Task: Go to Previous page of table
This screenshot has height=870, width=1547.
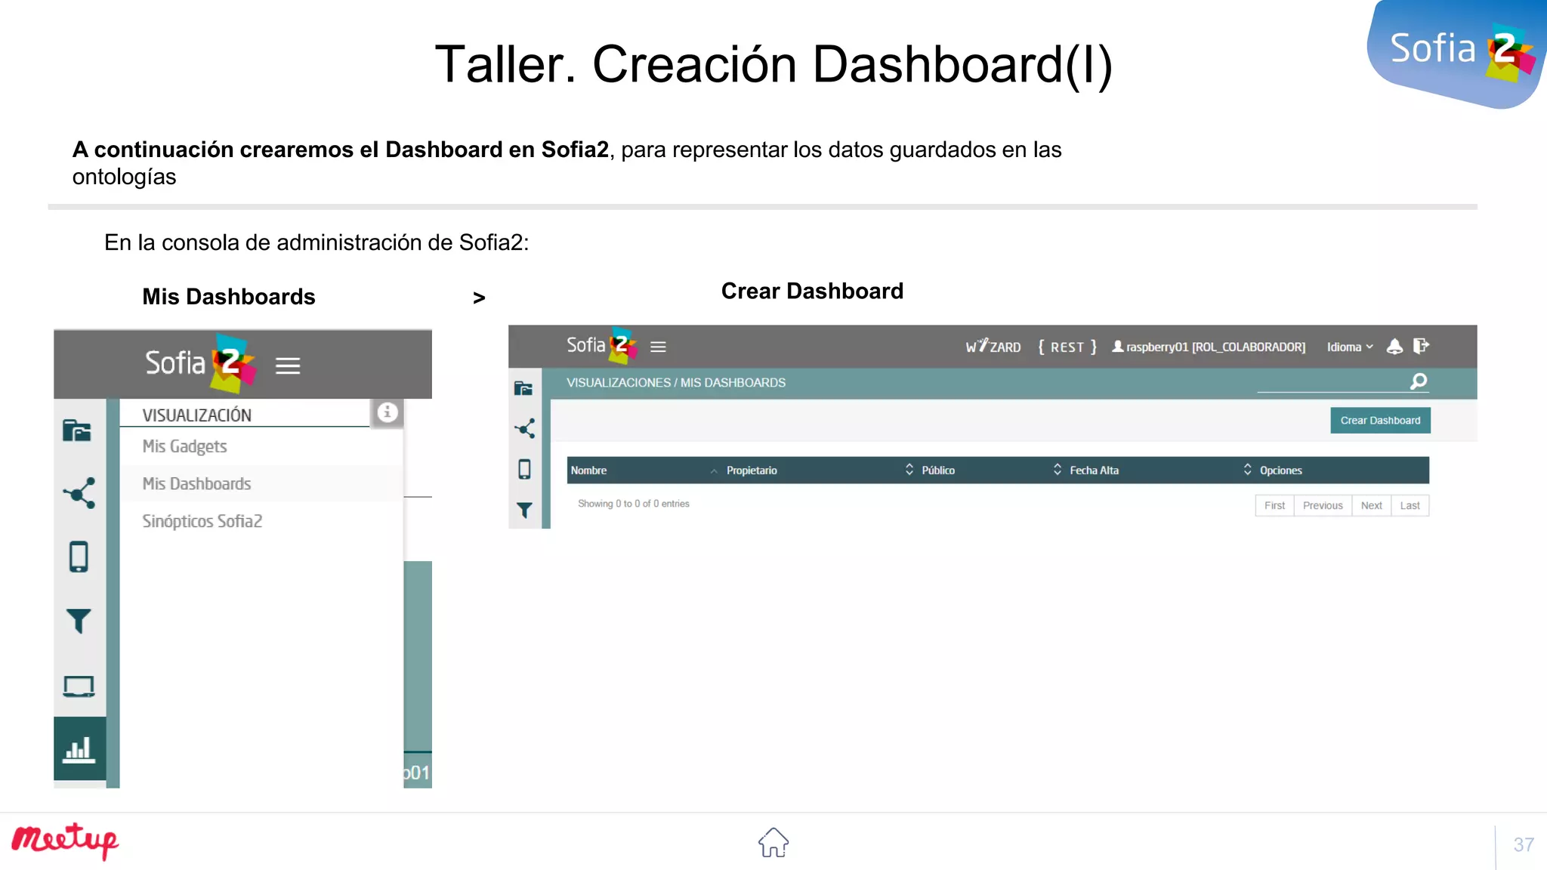Action: click(x=1323, y=506)
